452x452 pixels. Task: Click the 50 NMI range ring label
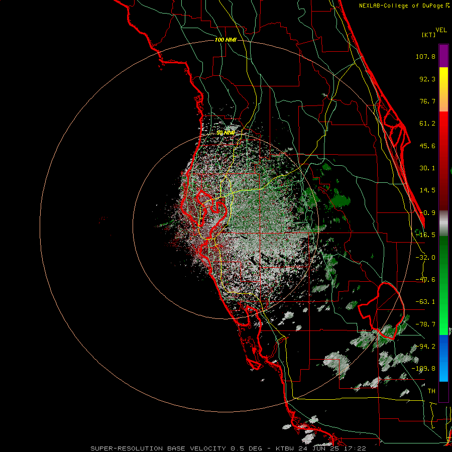point(225,133)
